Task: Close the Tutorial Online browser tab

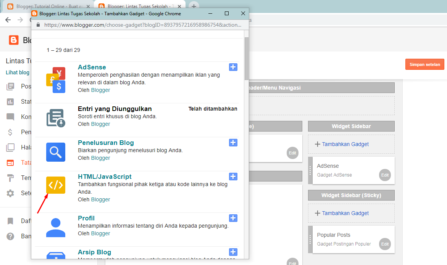Action: click(88, 6)
